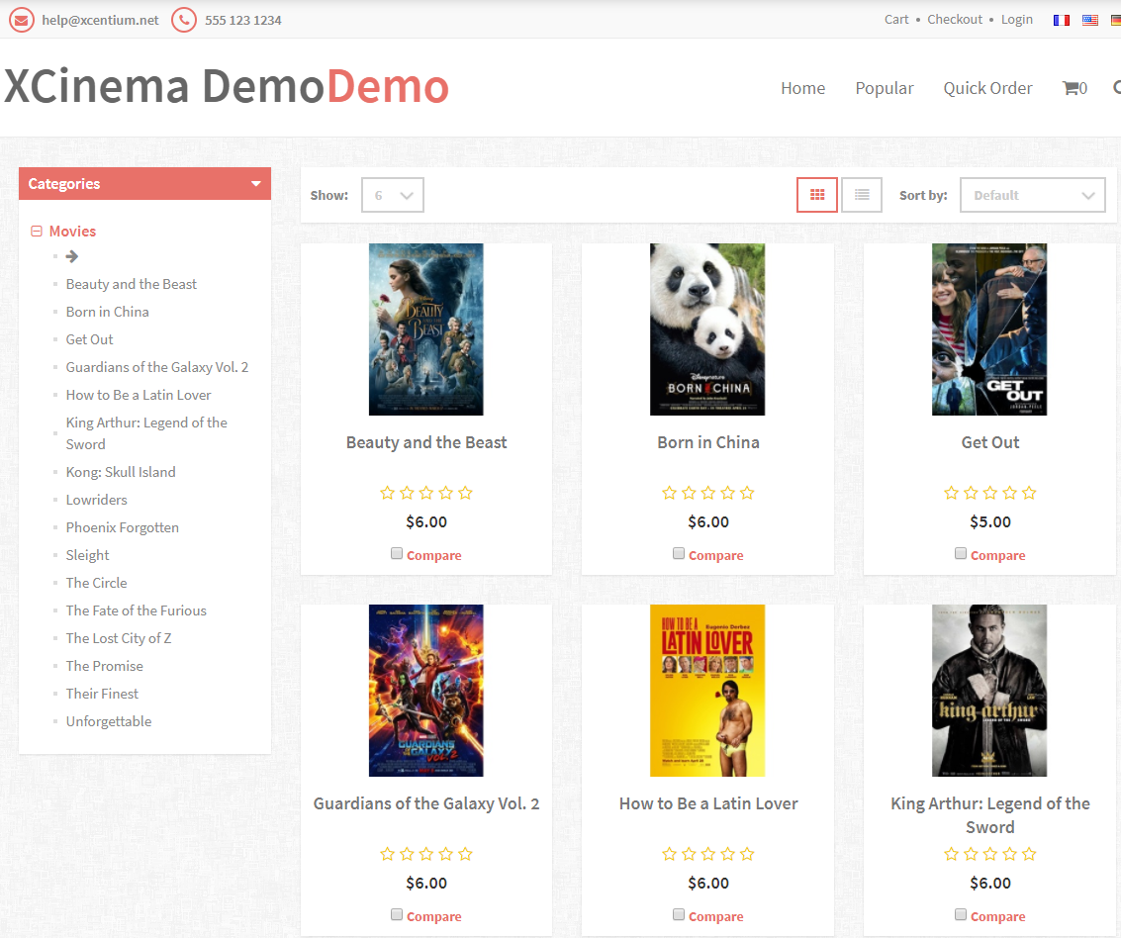Click the Movies category label

pos(72,231)
